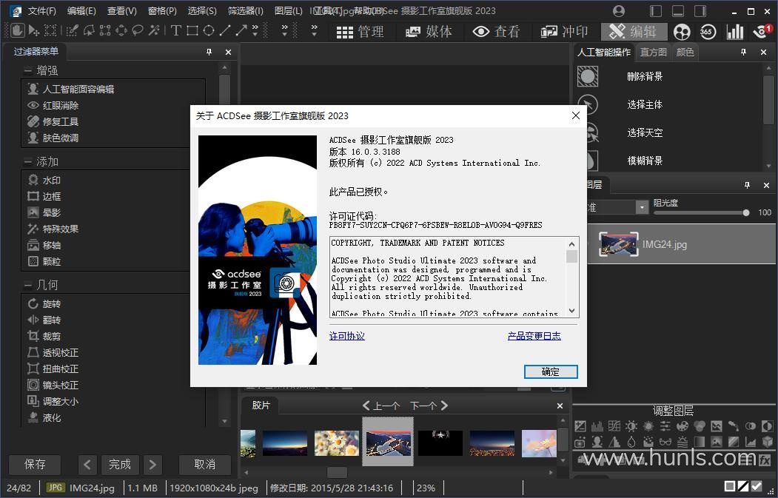The height and width of the screenshot is (498, 778).
Task: Switch to the 颜色 tab
Action: [x=685, y=52]
